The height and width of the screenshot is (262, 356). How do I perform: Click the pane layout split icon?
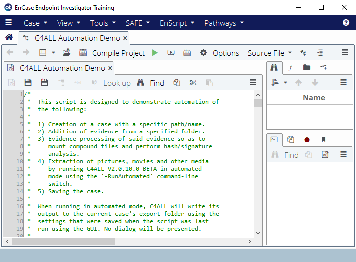coord(43,53)
